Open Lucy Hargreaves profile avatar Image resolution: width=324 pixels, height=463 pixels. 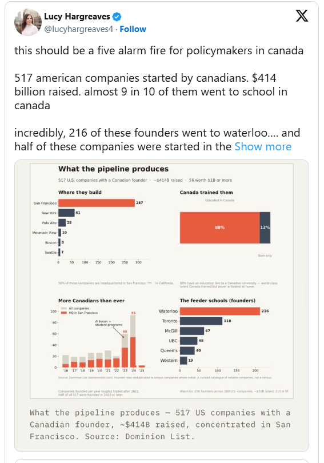click(x=28, y=22)
